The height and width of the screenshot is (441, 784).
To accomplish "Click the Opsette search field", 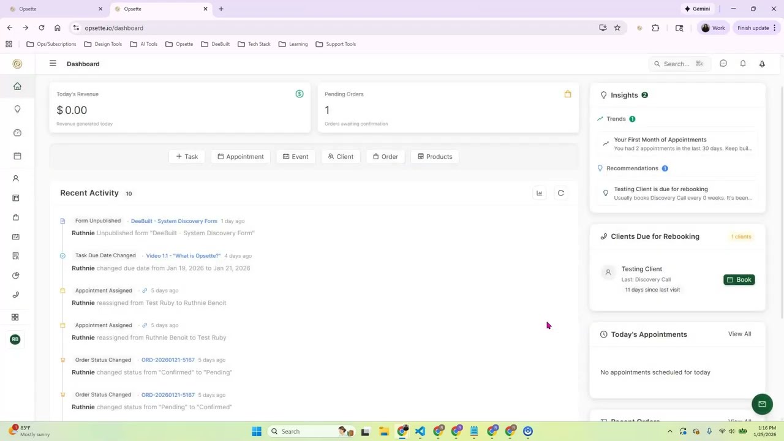I will click(679, 64).
